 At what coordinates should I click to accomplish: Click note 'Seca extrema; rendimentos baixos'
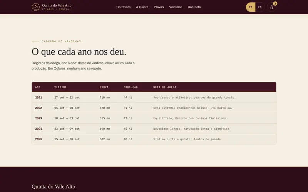coord(193,108)
